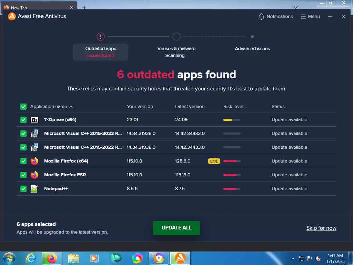Image resolution: width=353 pixels, height=265 pixels.
Task: Click Update available for Firefox ESR
Action: click(289, 175)
